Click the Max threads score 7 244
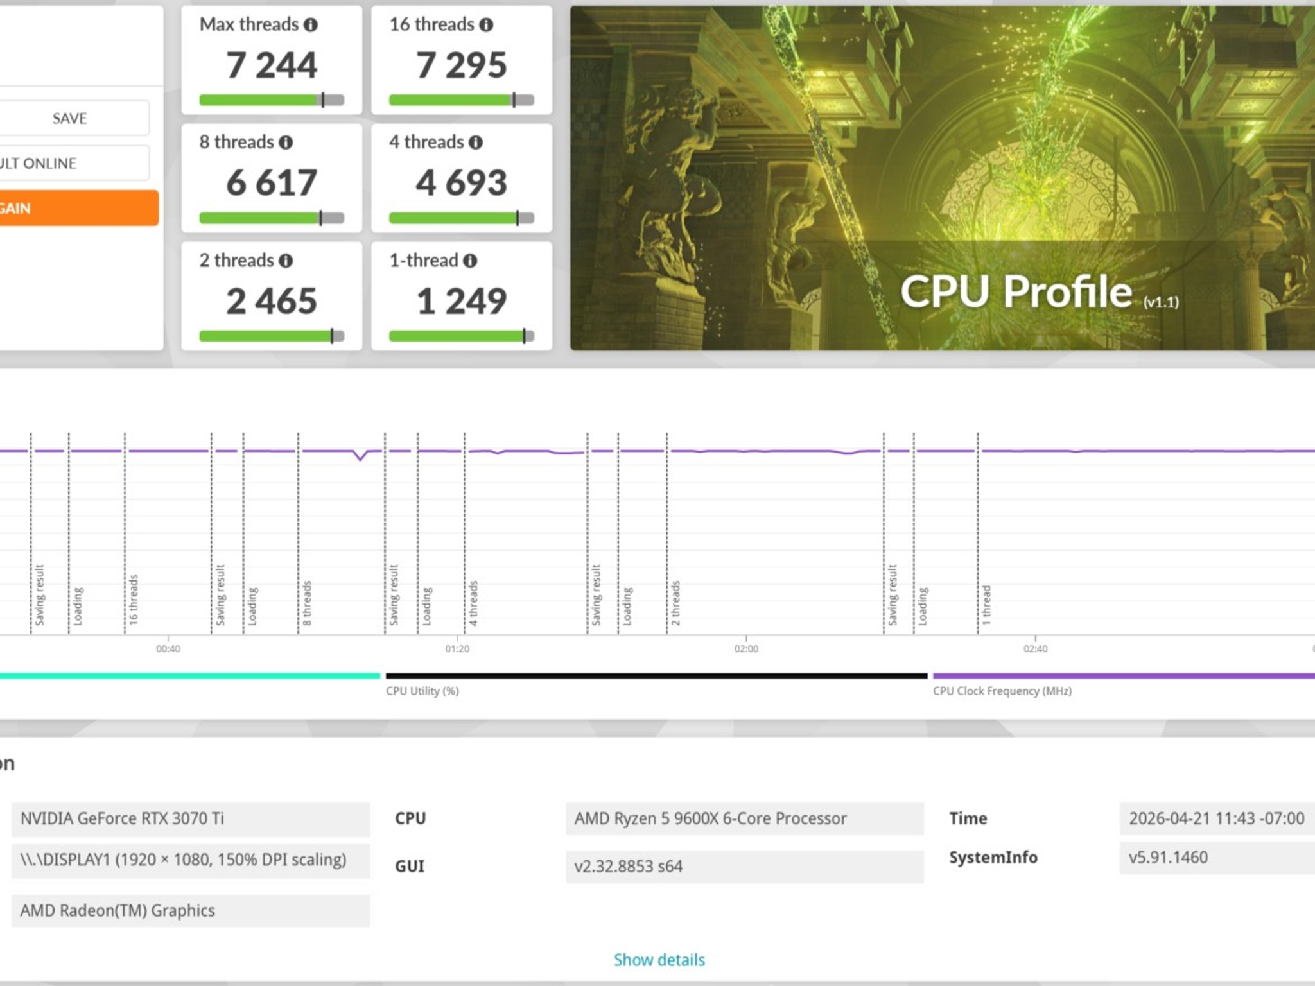 tap(272, 65)
